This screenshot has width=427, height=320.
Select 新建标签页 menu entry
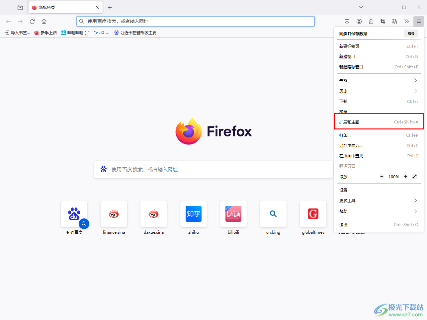(x=379, y=46)
